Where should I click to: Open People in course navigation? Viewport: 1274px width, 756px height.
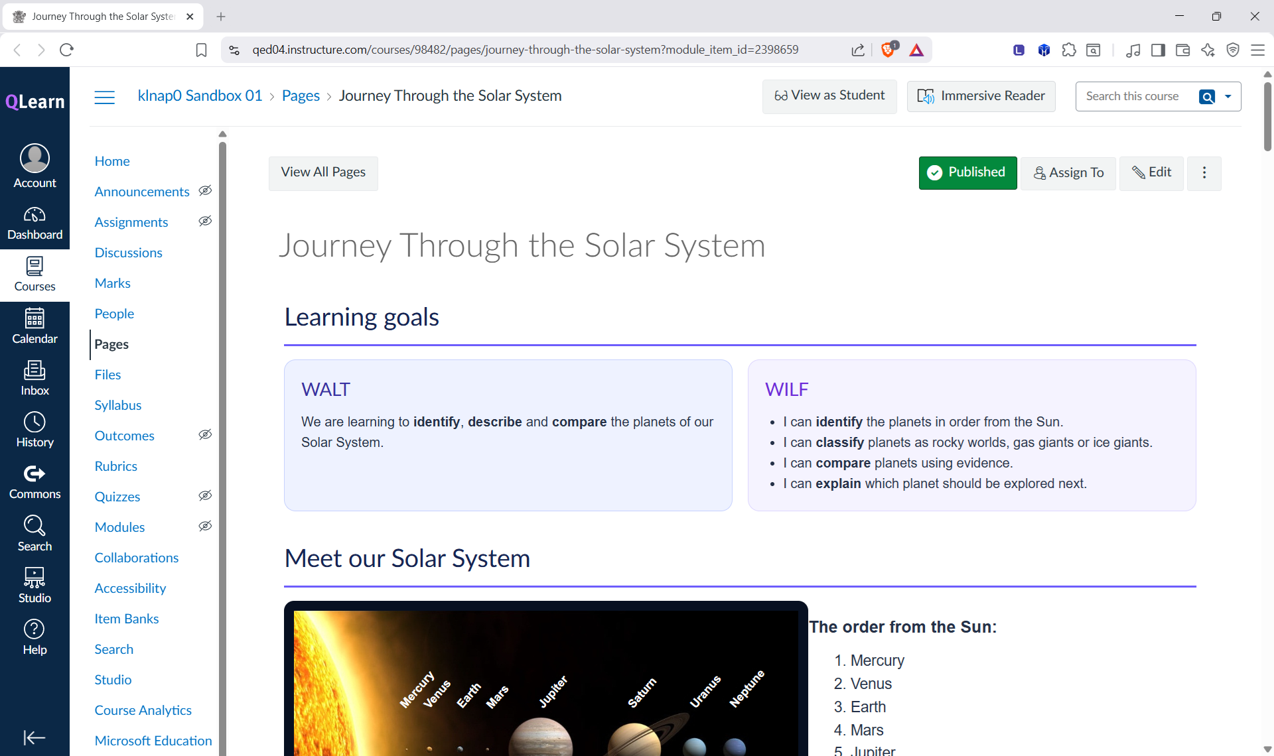114,314
